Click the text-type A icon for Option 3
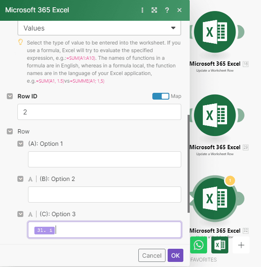Image resolution: width=261 pixels, height=267 pixels. (x=31, y=214)
